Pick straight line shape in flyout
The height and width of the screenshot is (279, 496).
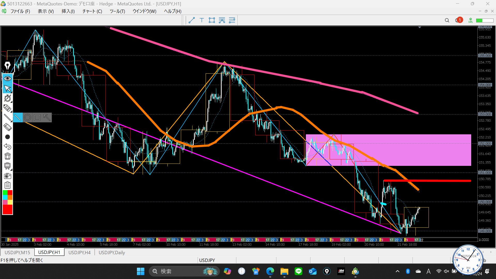pos(18,118)
